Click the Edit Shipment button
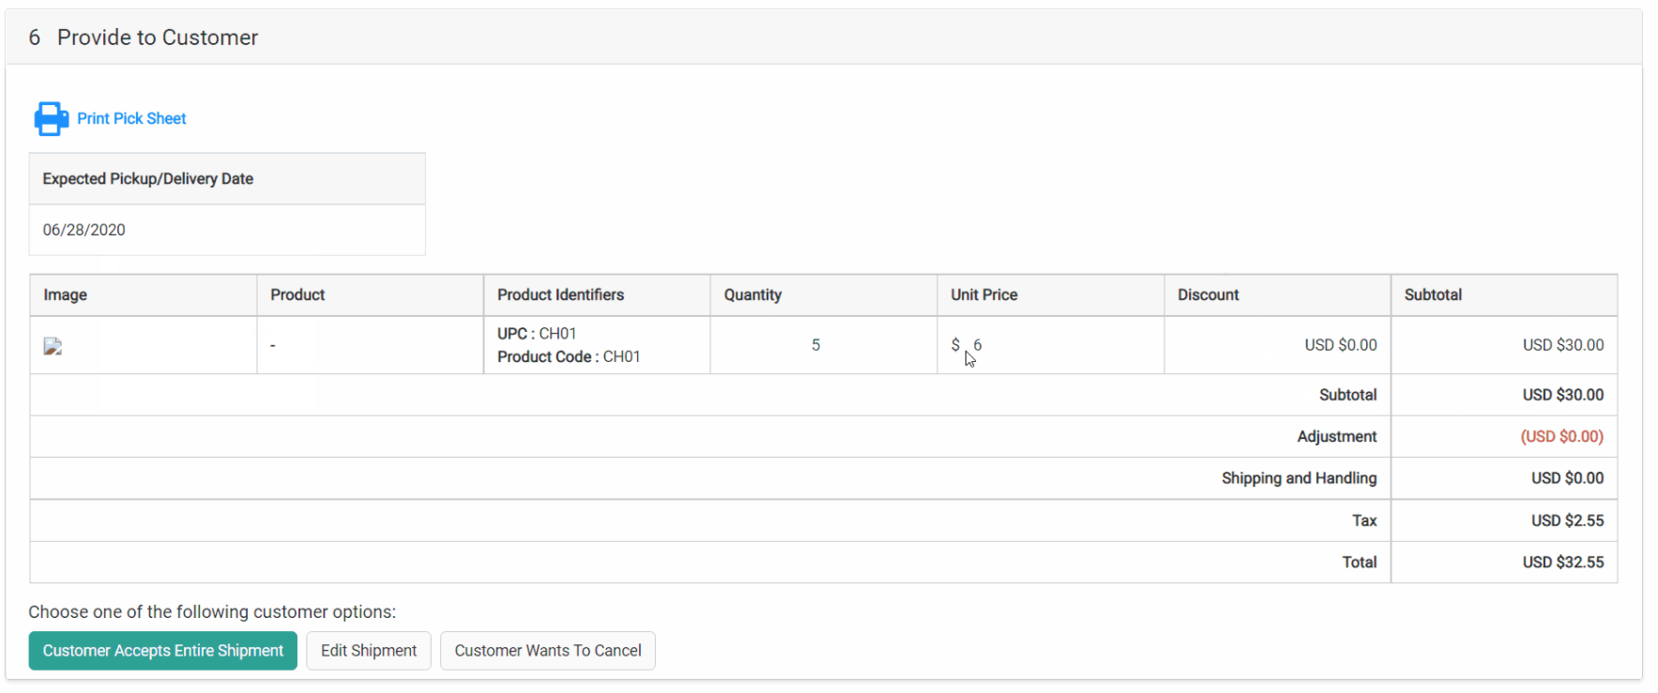The image size is (1658, 693). click(369, 651)
